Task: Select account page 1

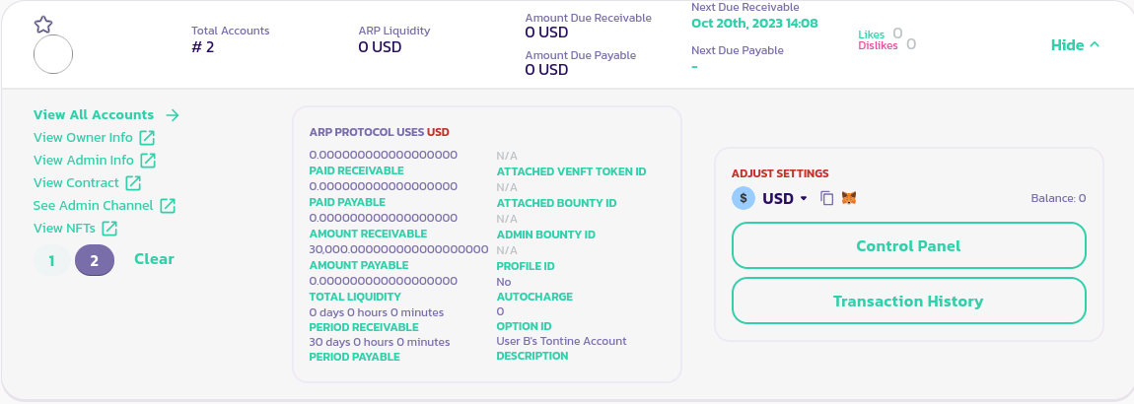Action: 52,260
